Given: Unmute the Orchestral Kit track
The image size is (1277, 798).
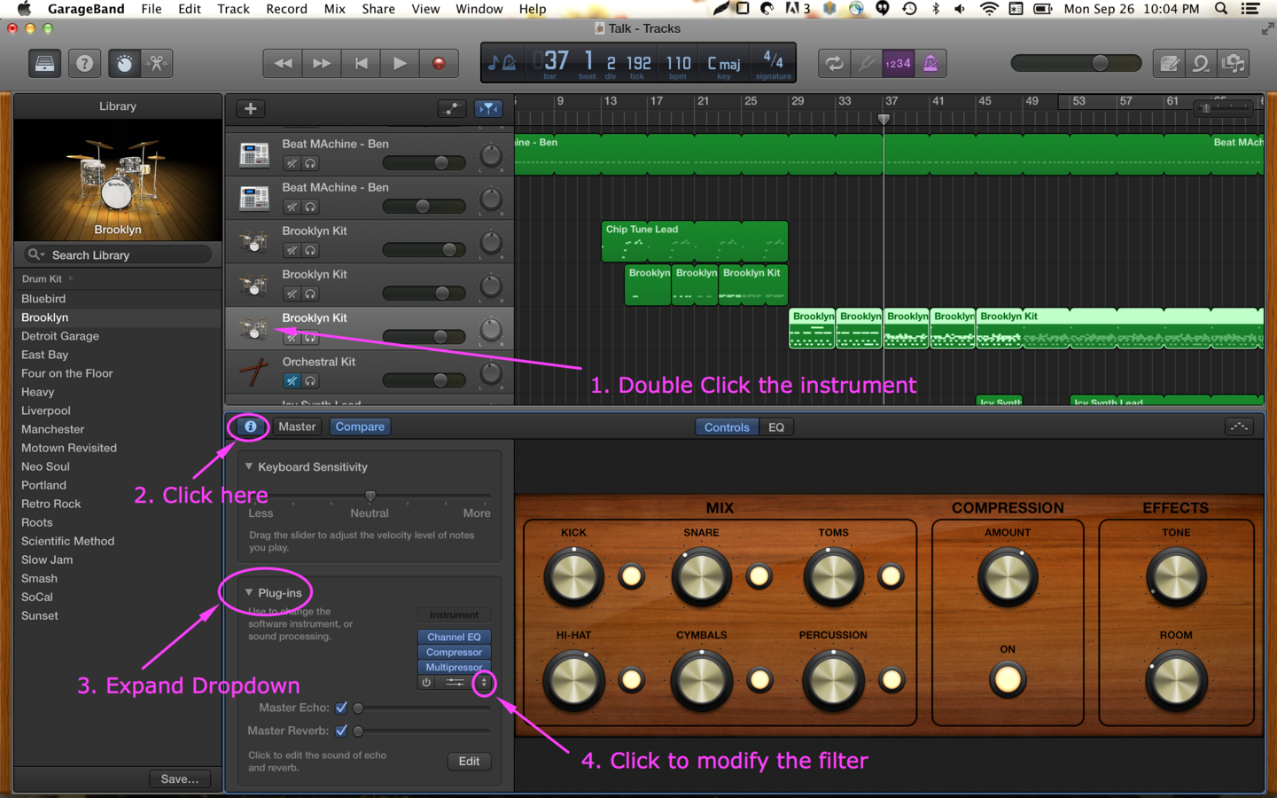Looking at the screenshot, I should click(x=292, y=380).
